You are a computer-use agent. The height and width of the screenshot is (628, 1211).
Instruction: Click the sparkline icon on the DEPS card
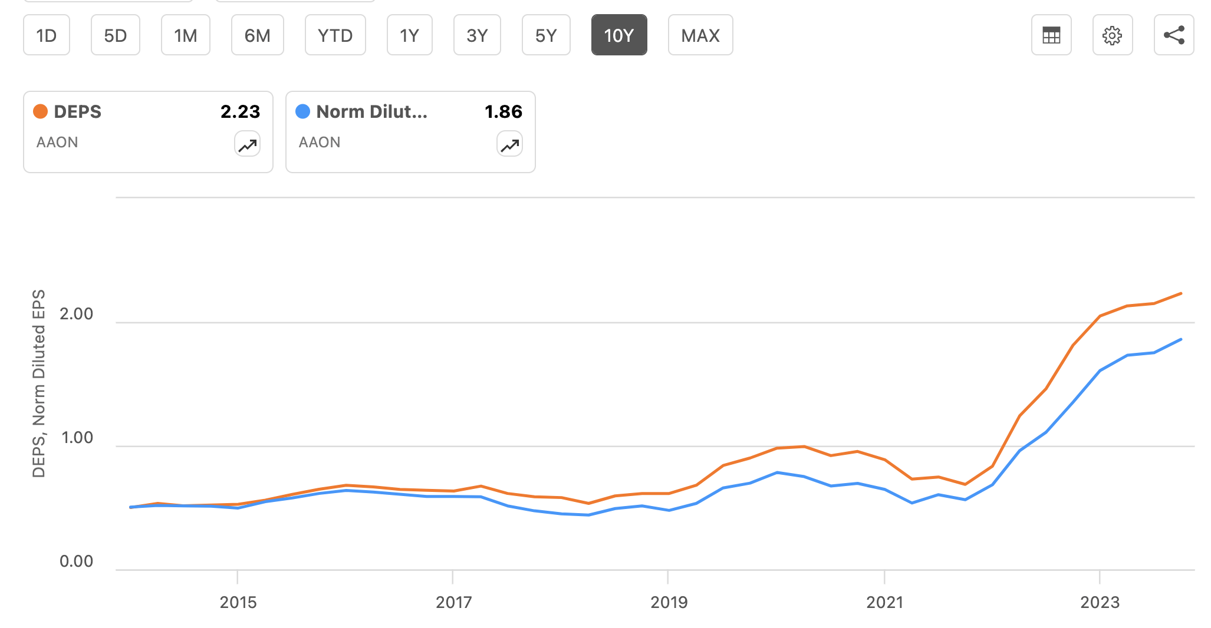247,144
